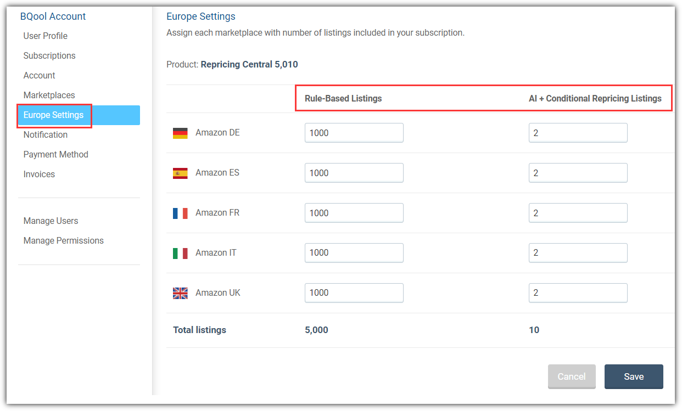Viewport: 682px width, 411px height.
Task: Click the marketplace assignment description text
Action: 316,33
